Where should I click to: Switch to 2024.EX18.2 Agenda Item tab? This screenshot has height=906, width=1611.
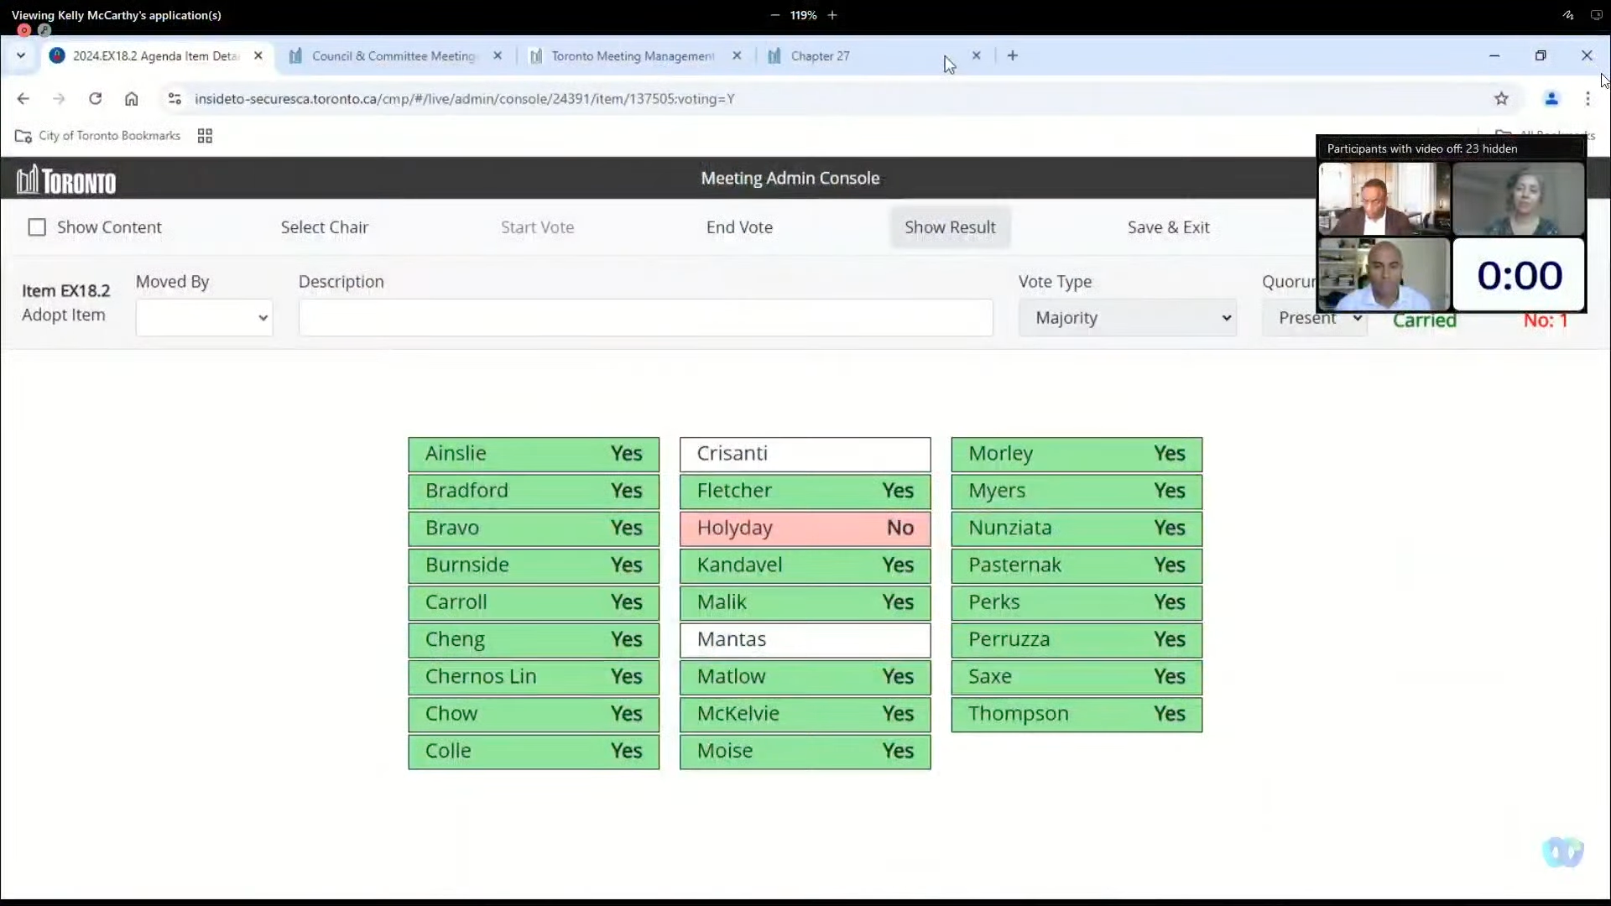(155, 55)
